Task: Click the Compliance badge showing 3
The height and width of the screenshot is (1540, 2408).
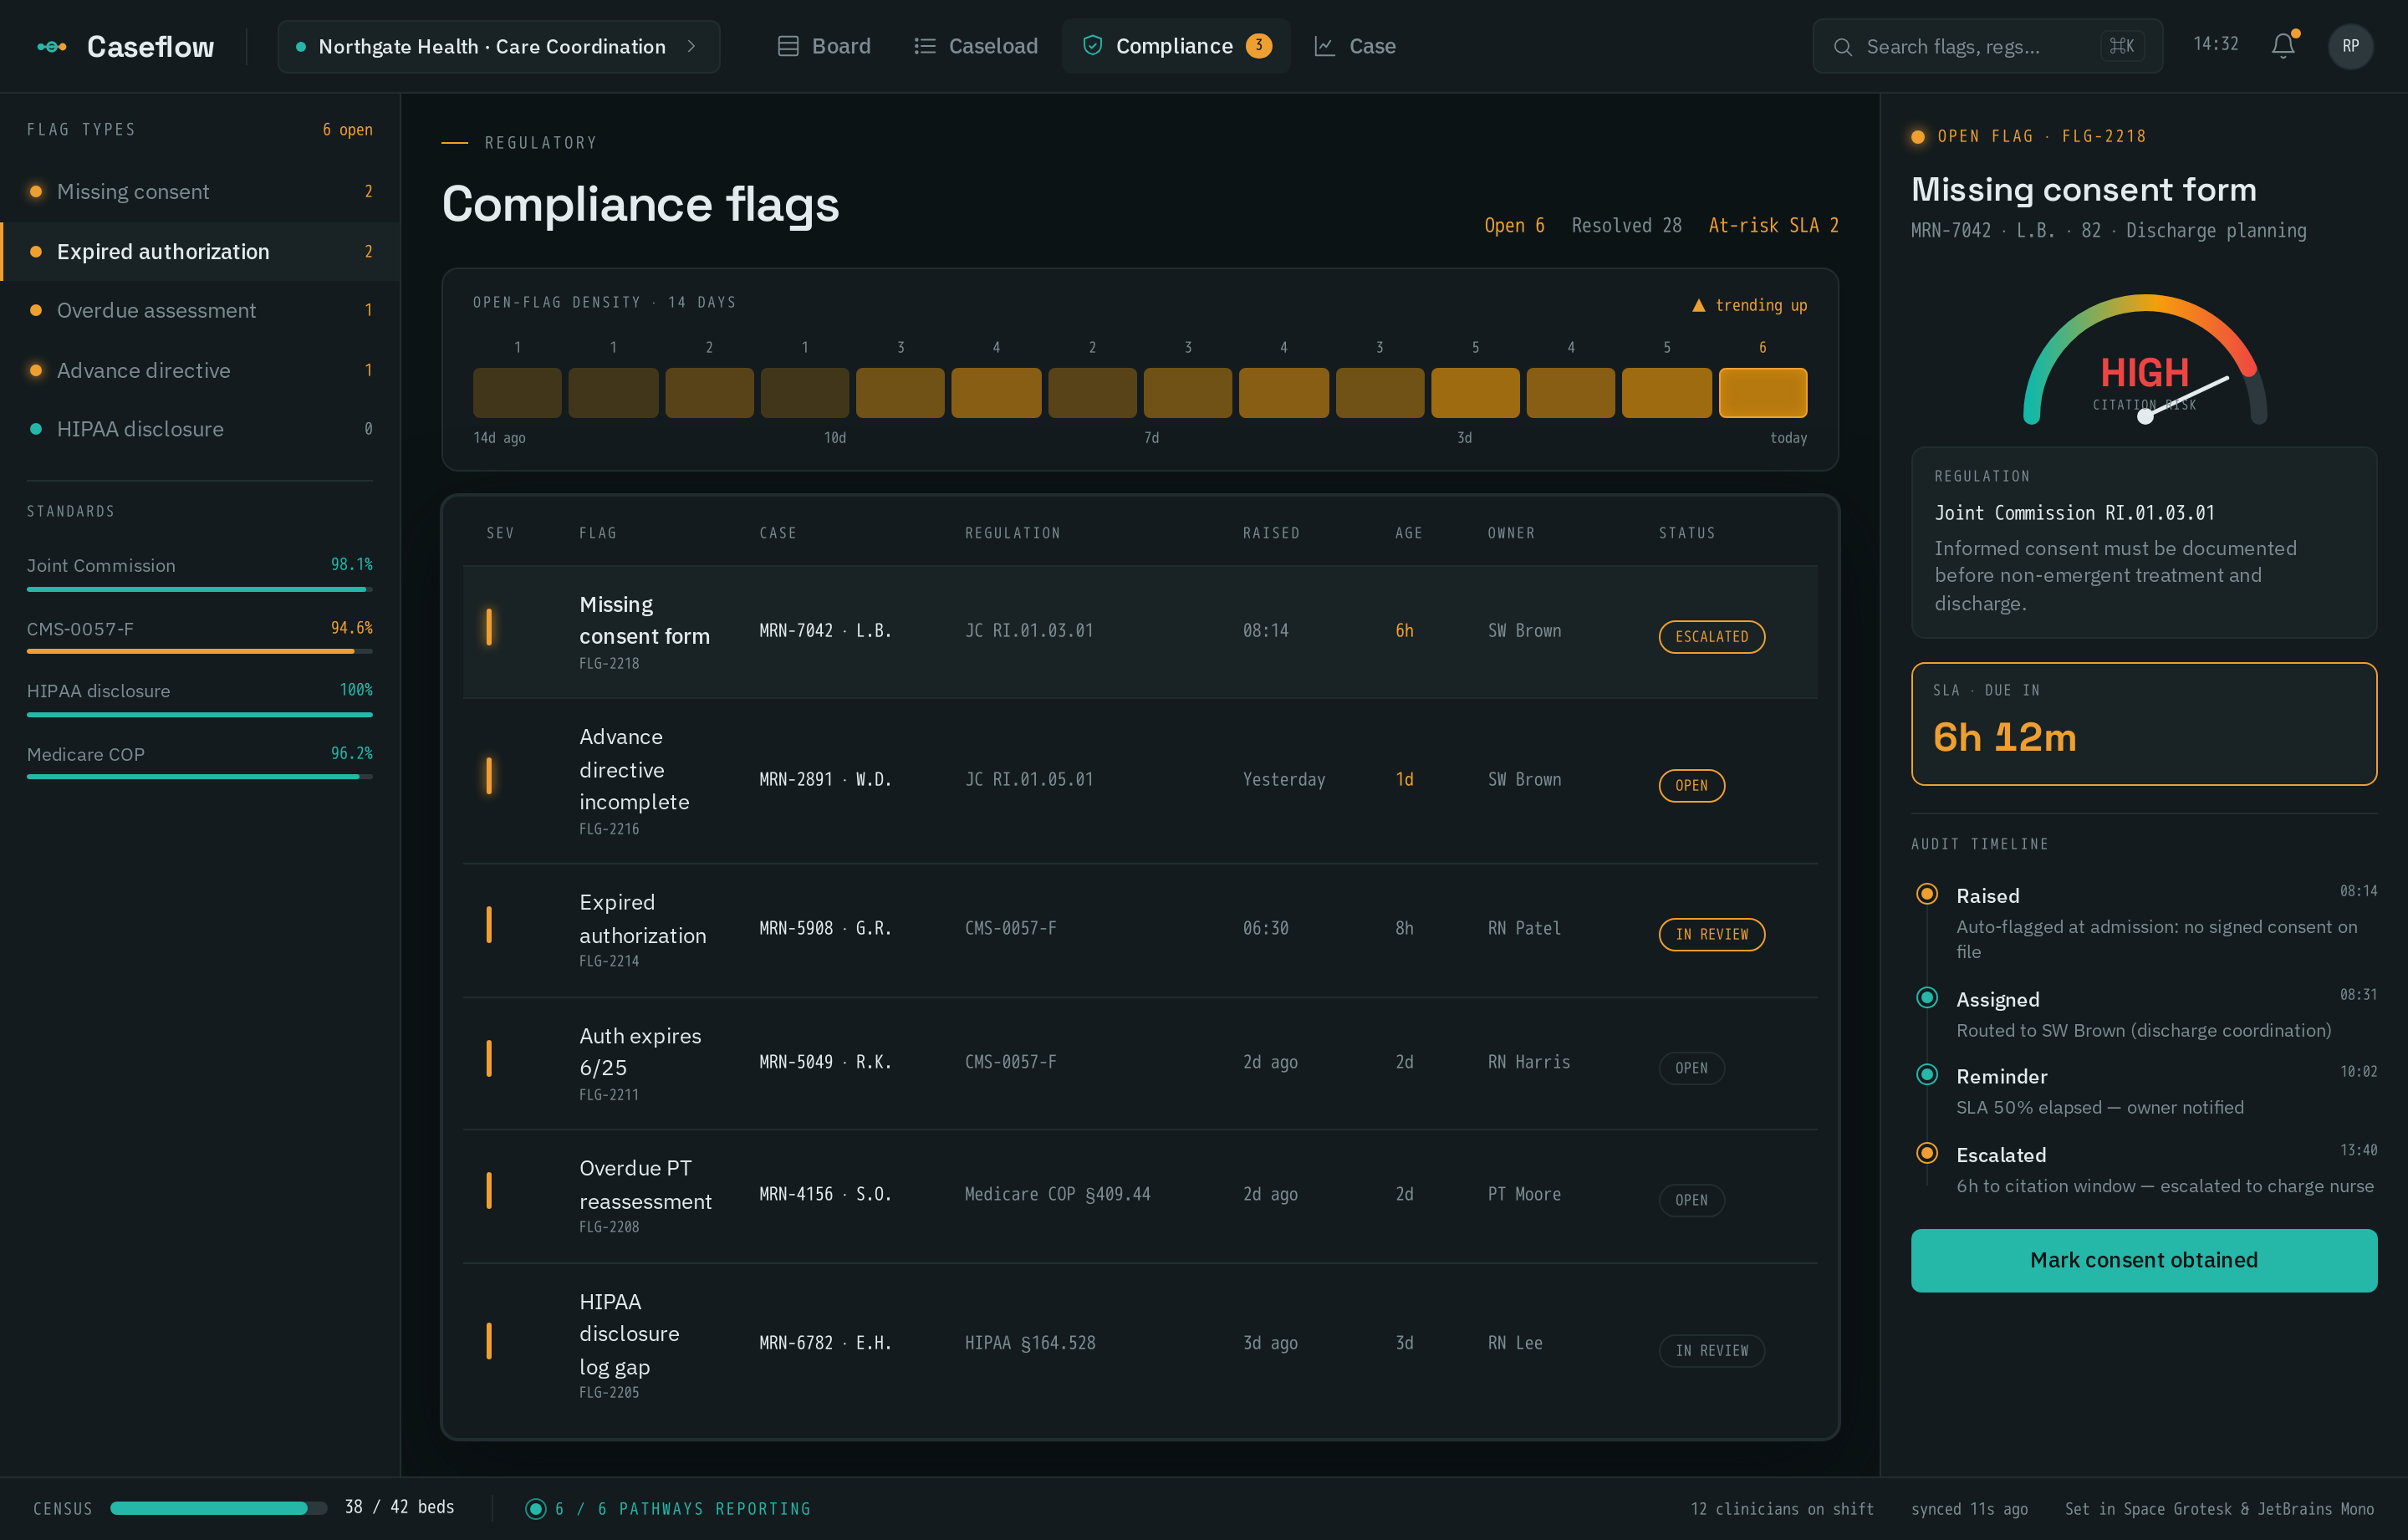Action: (x=1259, y=45)
